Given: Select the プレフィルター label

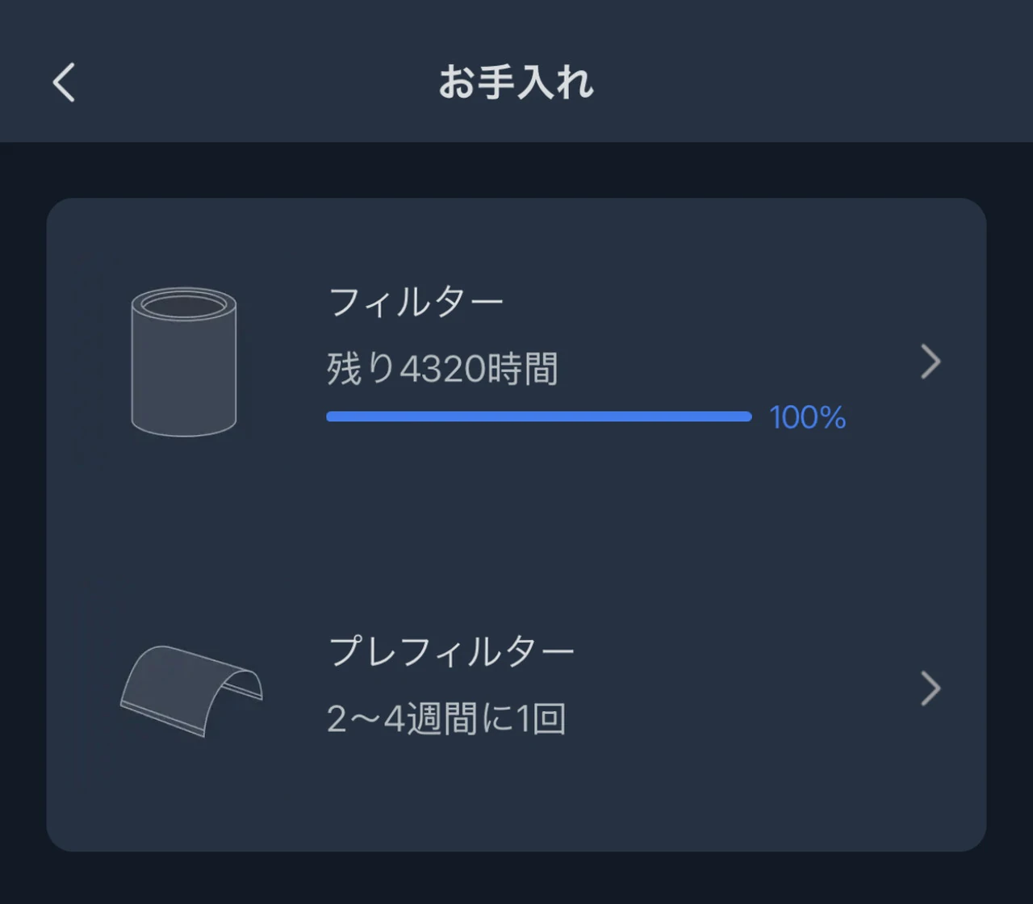Looking at the screenshot, I should [x=451, y=651].
